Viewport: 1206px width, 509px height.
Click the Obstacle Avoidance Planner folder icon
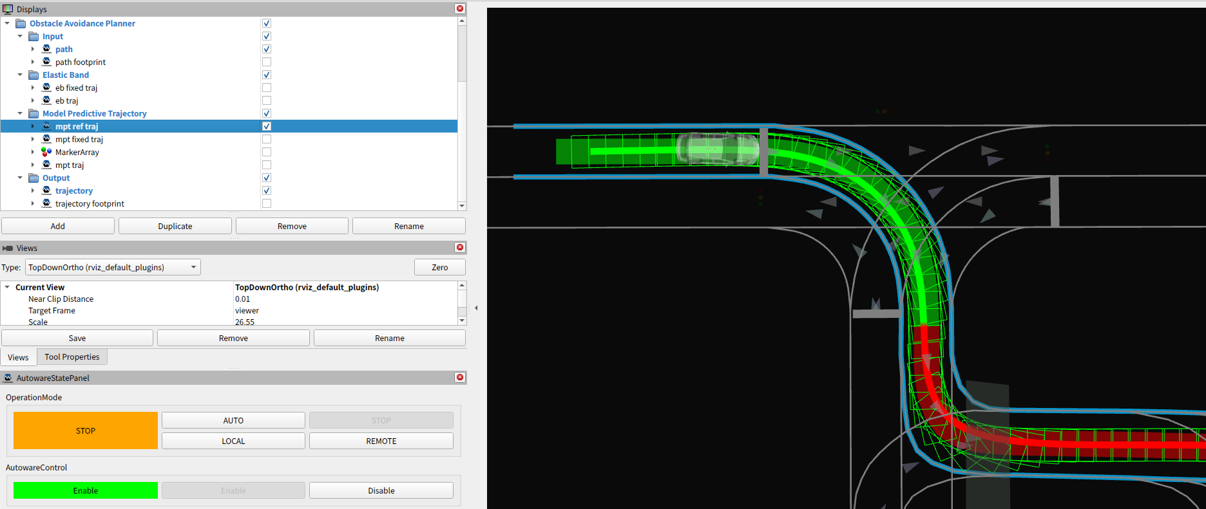(x=21, y=23)
